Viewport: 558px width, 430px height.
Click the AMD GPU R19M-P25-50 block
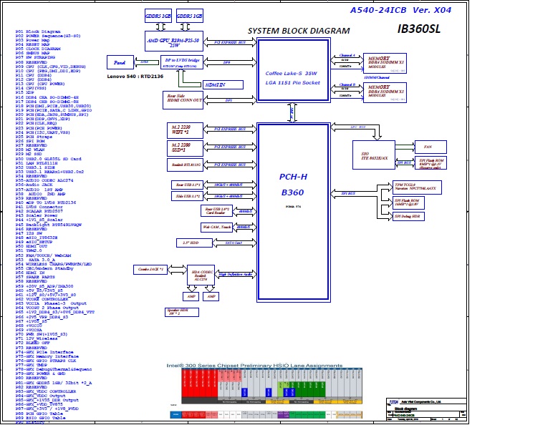tap(172, 41)
